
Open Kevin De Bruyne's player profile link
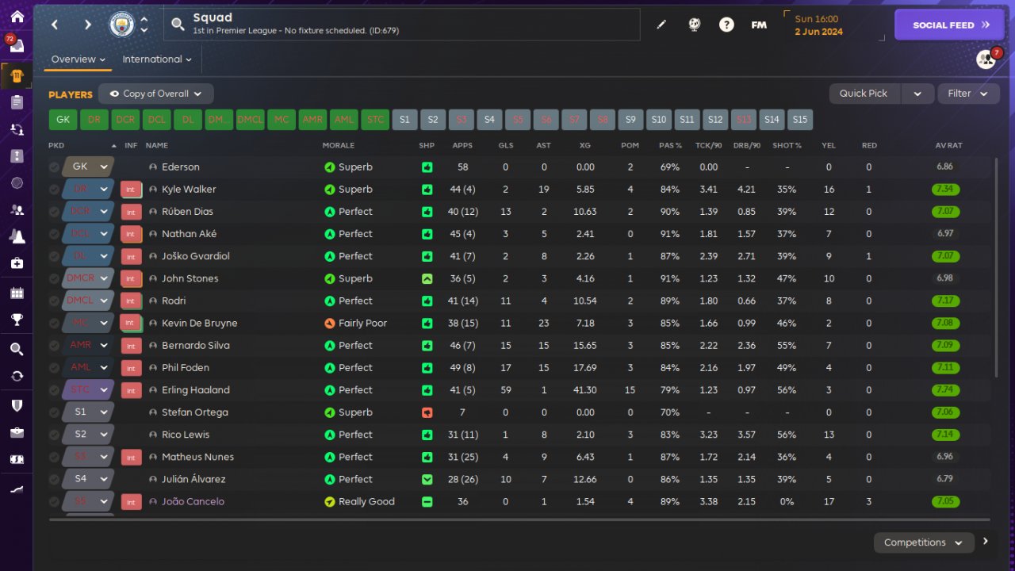(199, 324)
